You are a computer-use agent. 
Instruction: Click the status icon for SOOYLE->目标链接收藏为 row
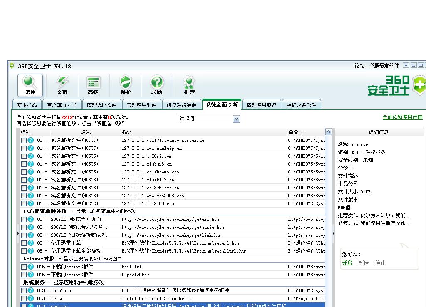coord(31,235)
